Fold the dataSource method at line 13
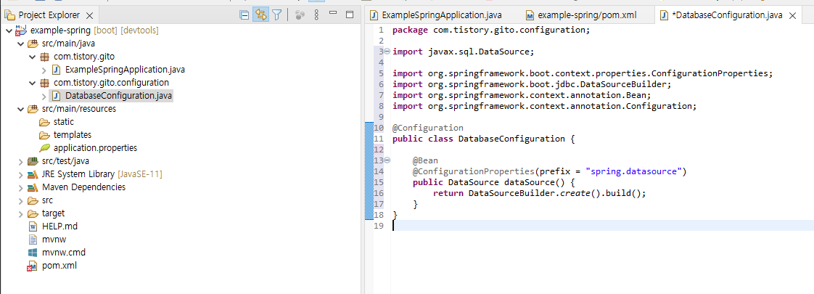The height and width of the screenshot is (294, 814). [387, 160]
